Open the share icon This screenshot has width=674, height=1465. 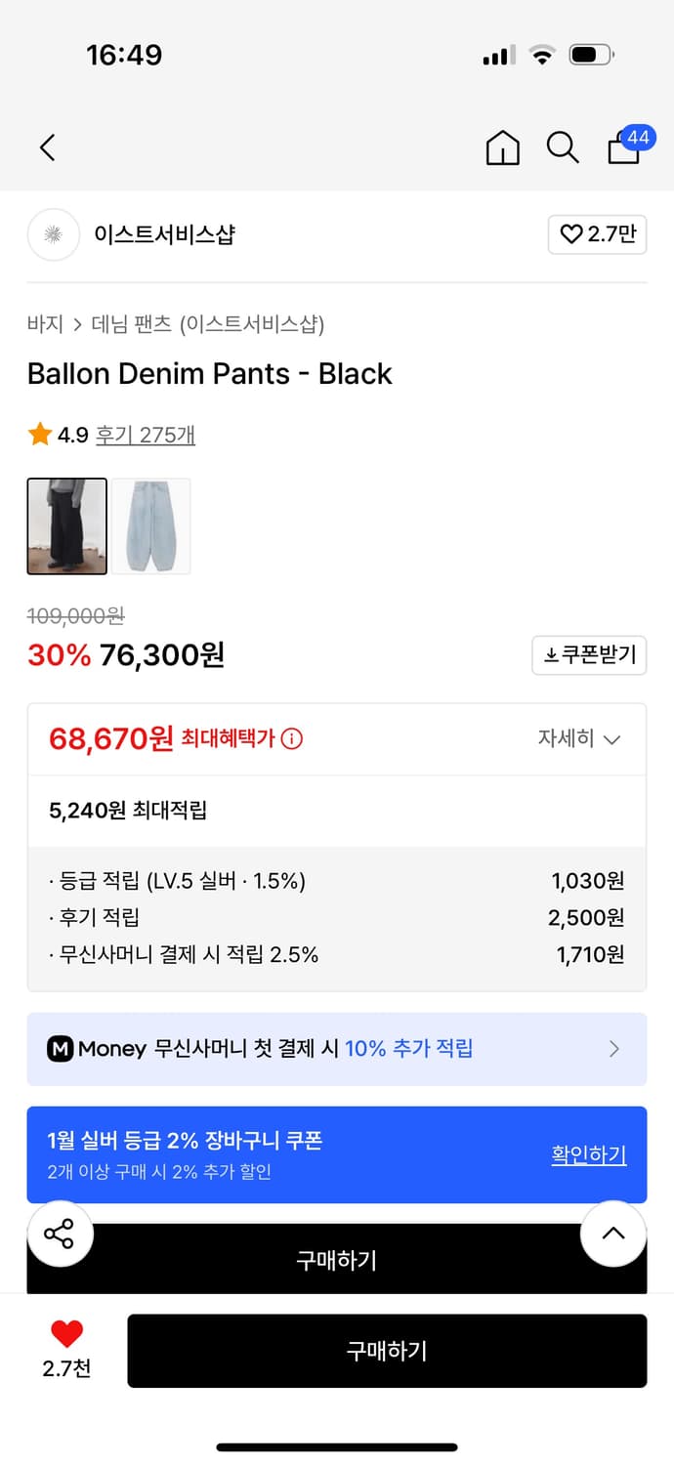(60, 1235)
